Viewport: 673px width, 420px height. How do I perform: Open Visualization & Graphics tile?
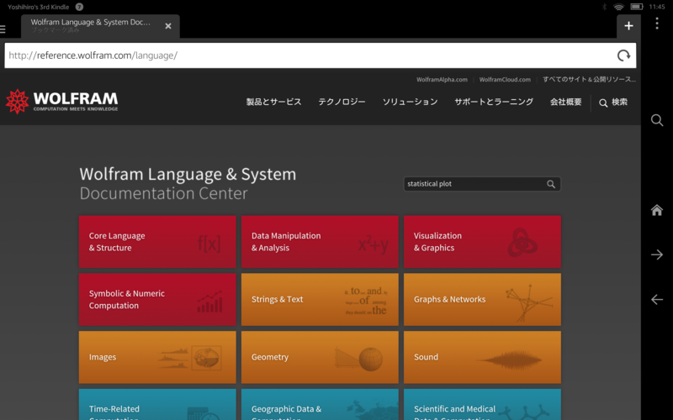[482, 242]
